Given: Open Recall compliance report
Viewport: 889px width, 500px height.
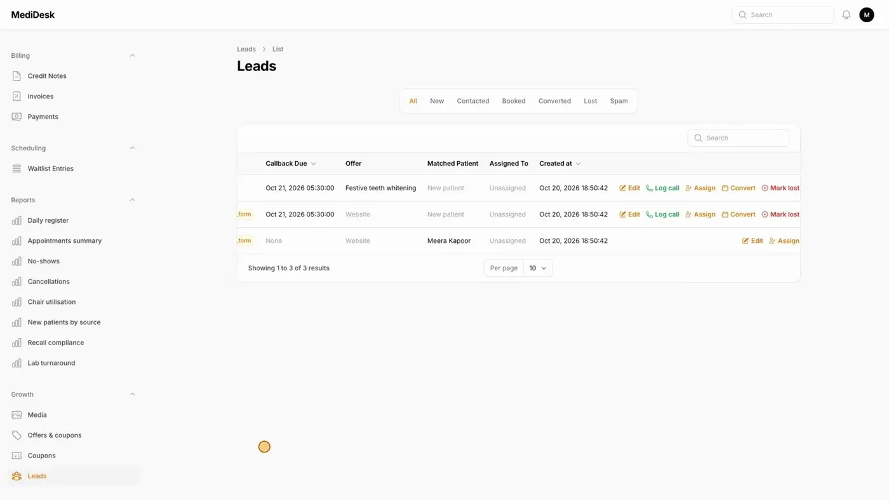Looking at the screenshot, I should [56, 343].
